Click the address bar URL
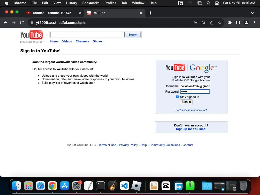Screen dimensions: 260x195 pyautogui.click(x=61, y=23)
